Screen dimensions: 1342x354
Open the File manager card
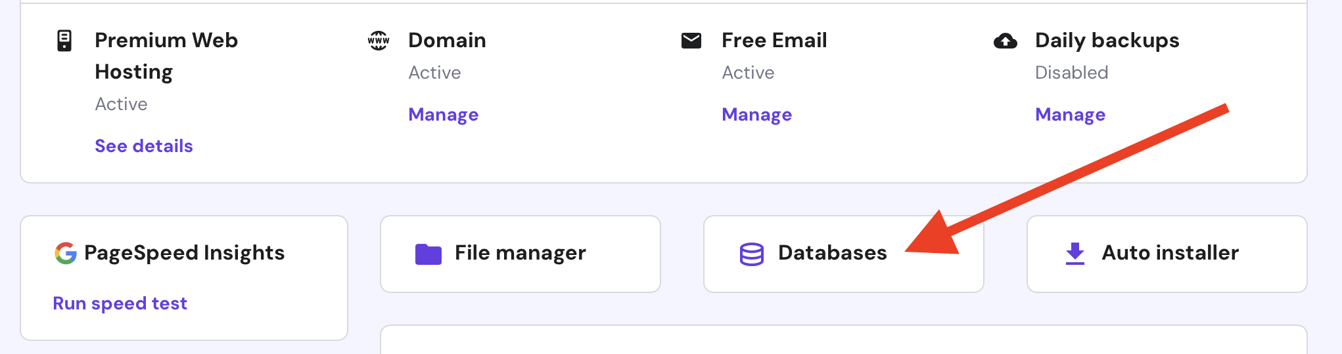tap(520, 254)
